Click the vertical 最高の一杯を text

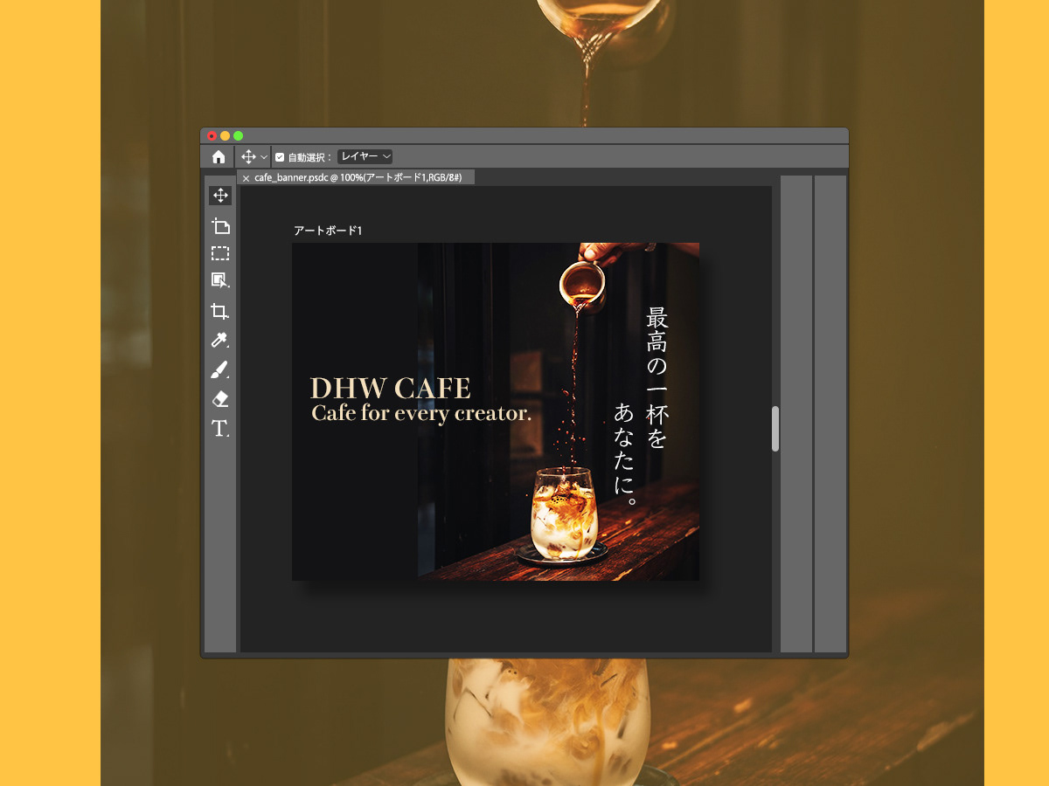coord(656,379)
